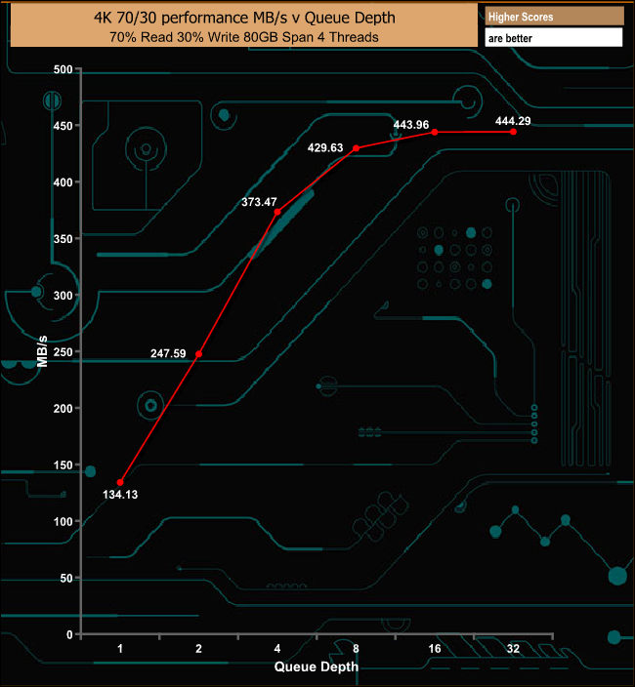This screenshot has width=635, height=687.
Task: Click the data point labeled 373.47
Action: (x=277, y=212)
